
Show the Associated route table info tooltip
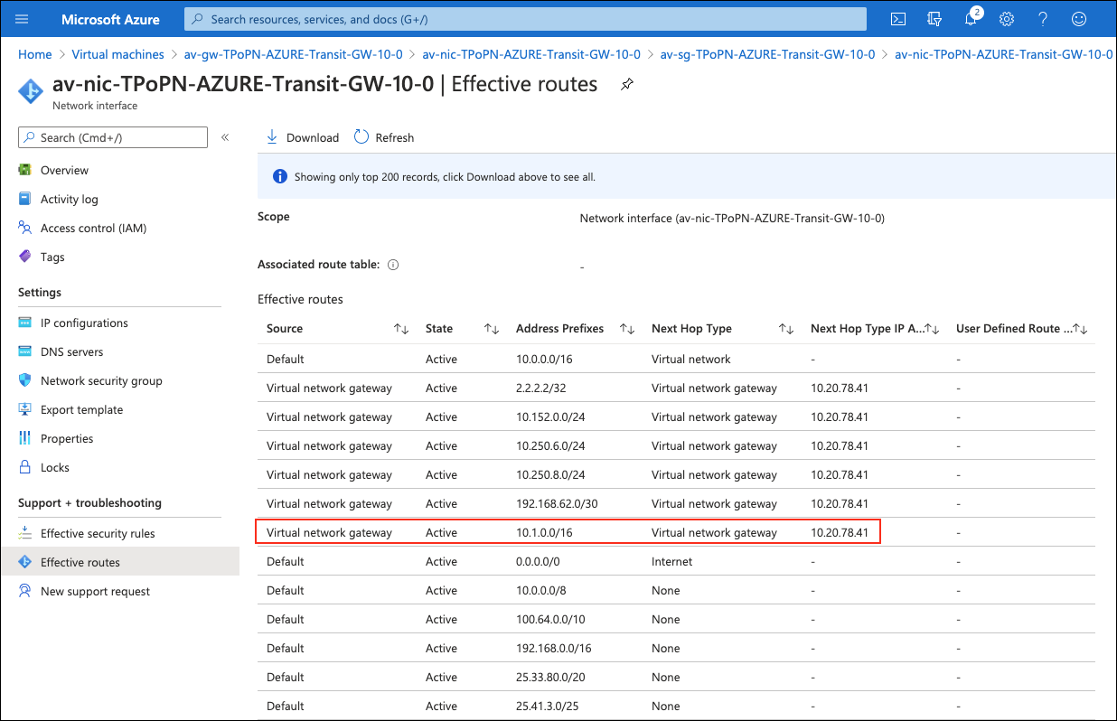coord(392,264)
